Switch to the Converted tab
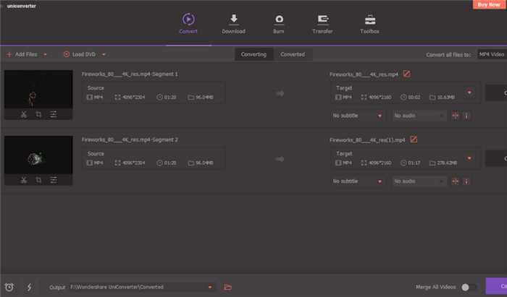The image size is (507, 297). [293, 54]
